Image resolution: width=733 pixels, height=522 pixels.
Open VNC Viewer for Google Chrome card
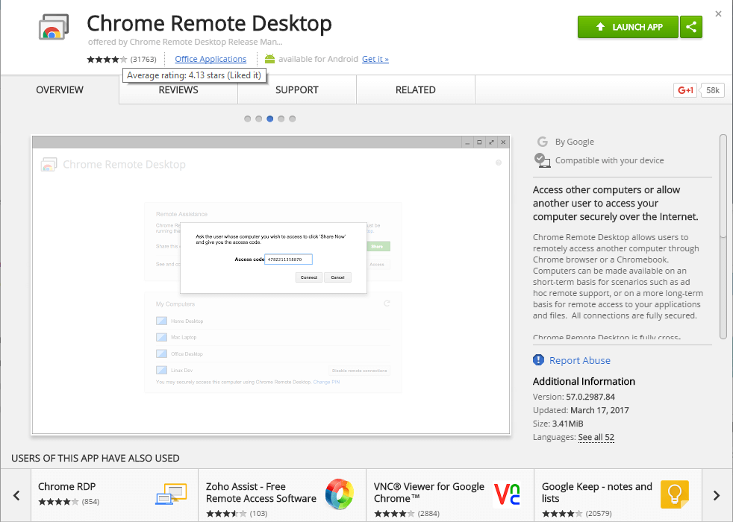point(450,495)
